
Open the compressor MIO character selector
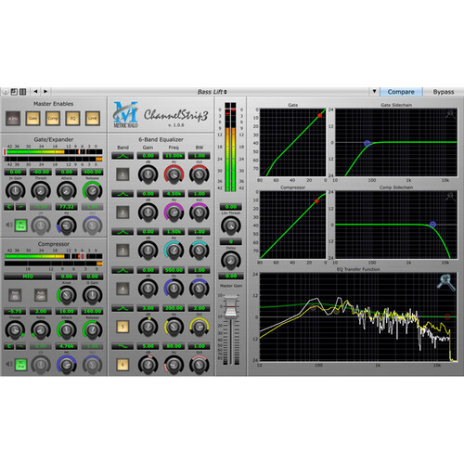coord(28,277)
